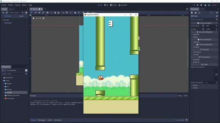
Task: Open the Debug menu
Action: [18, 5]
